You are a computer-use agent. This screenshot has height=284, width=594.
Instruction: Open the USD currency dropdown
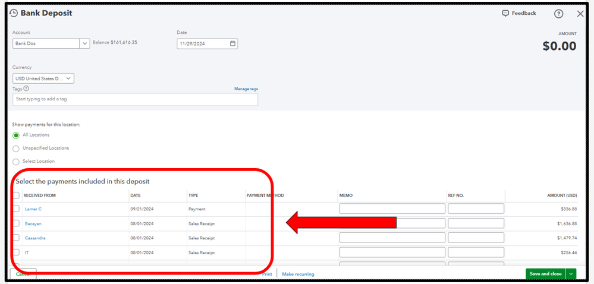coord(43,78)
